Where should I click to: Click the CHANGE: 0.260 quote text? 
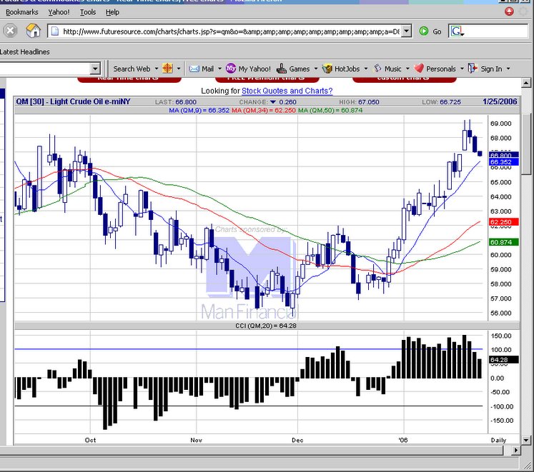click(267, 102)
